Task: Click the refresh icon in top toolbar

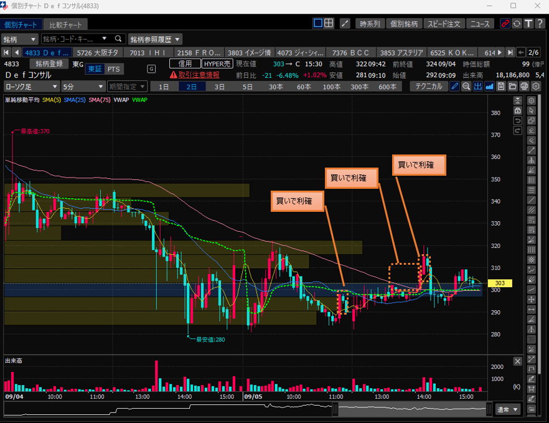Action: point(516,24)
